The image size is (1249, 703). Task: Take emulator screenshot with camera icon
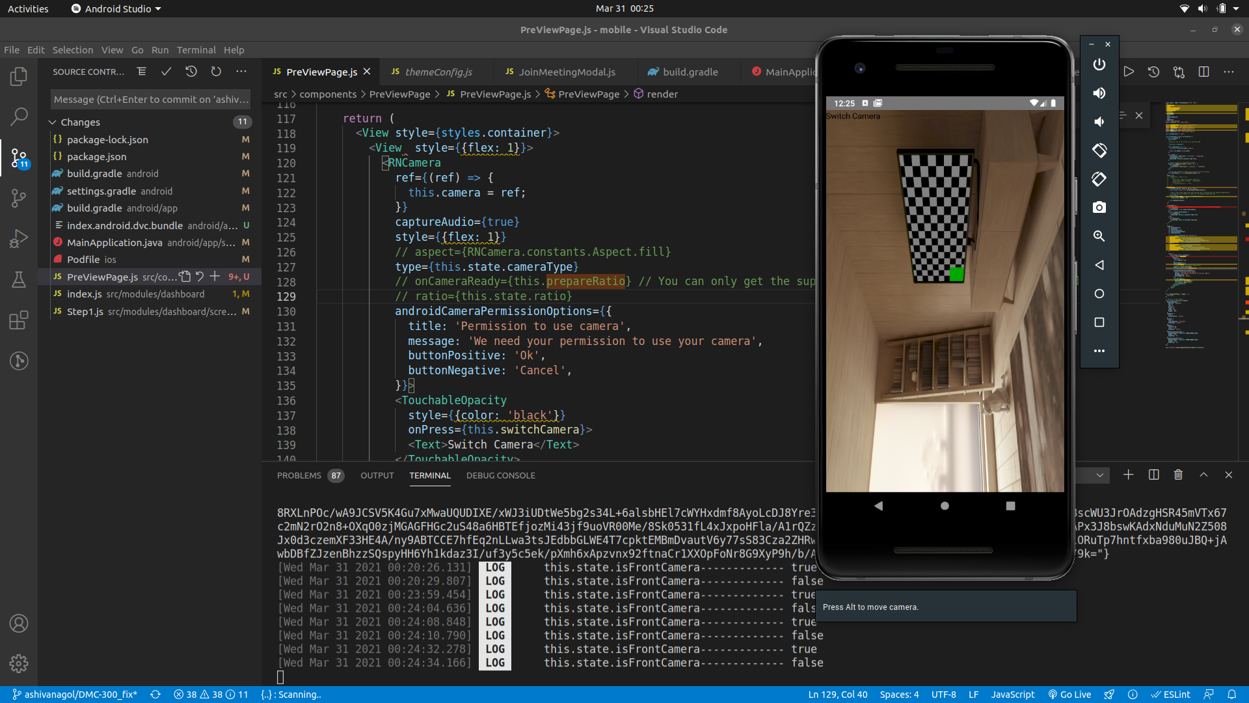[x=1099, y=208]
